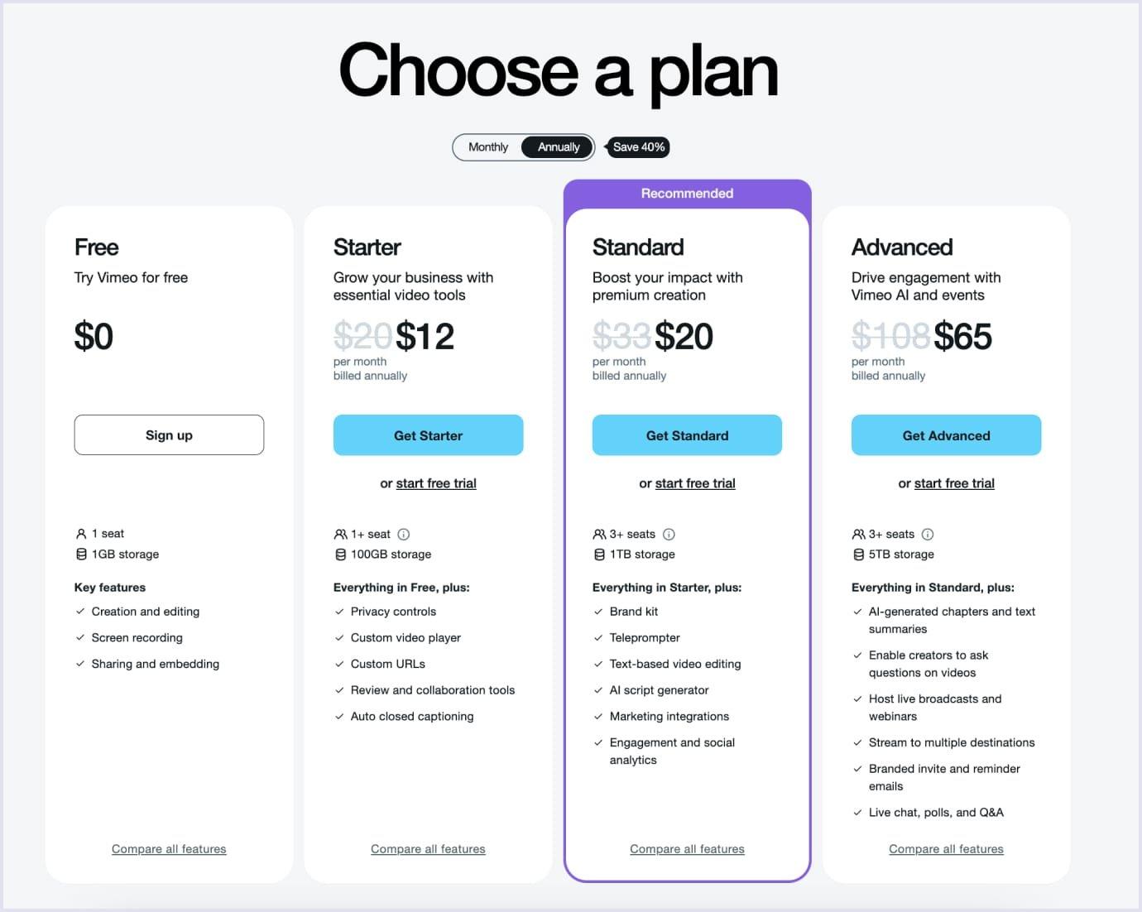Click the Save 40% badge
Screen dimensions: 1142x912
[638, 146]
